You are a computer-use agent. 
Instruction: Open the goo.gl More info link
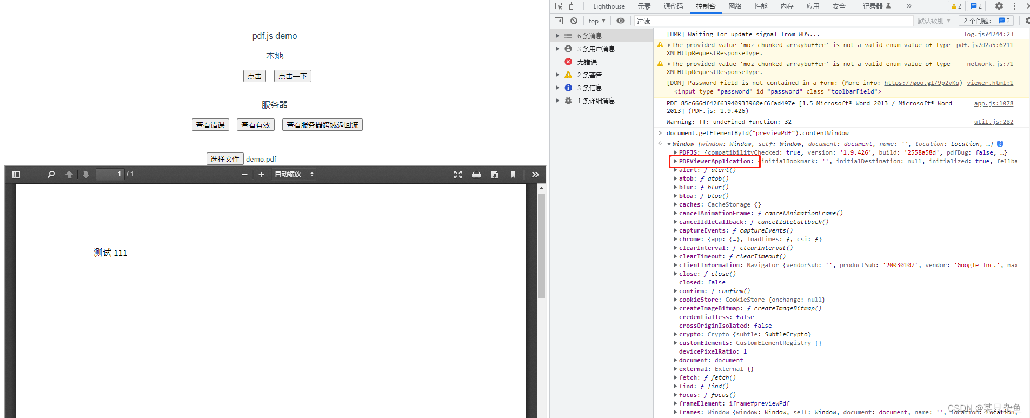[x=922, y=83]
